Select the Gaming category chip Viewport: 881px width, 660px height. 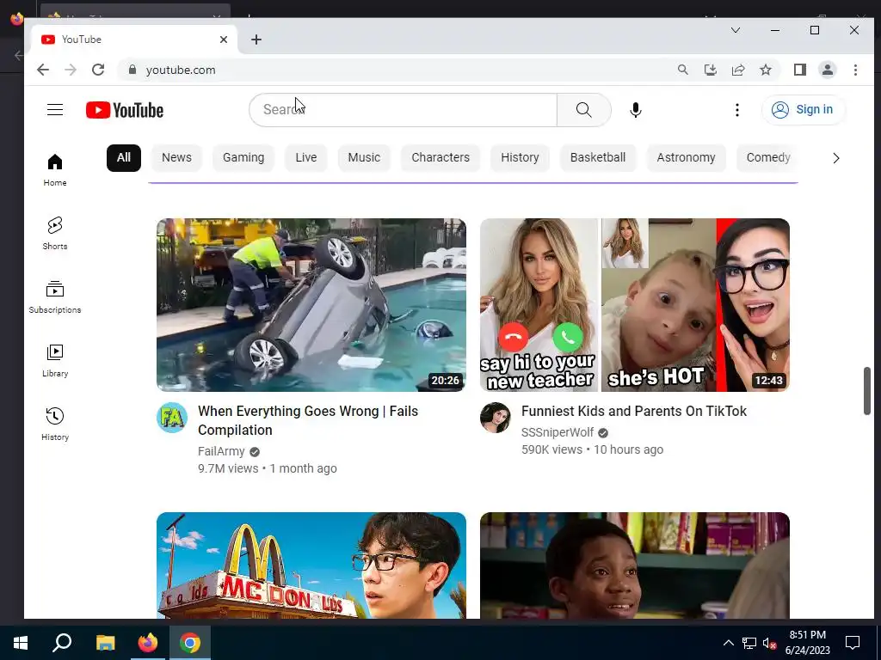point(243,158)
